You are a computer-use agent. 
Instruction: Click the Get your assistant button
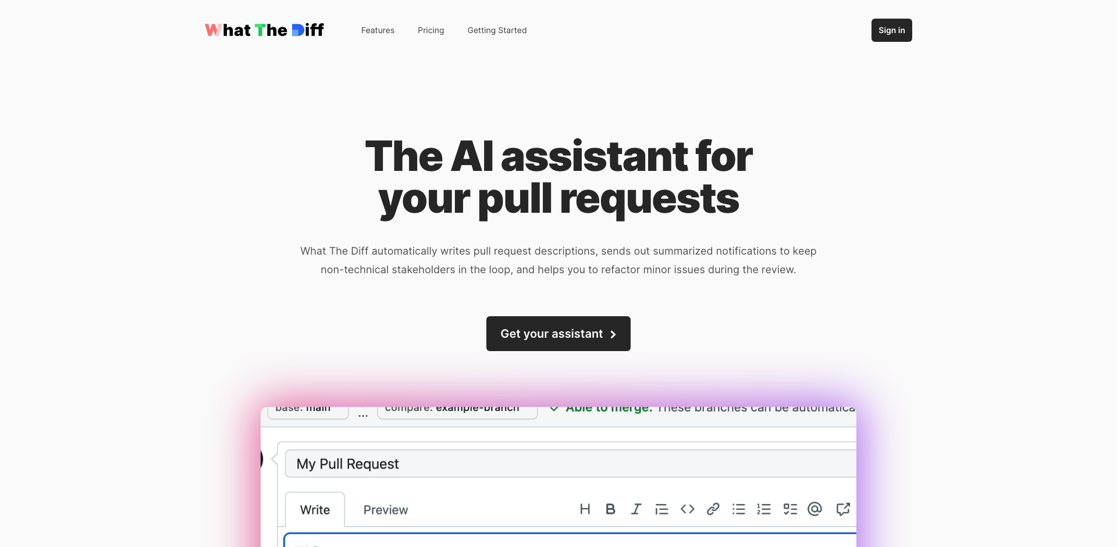558,334
